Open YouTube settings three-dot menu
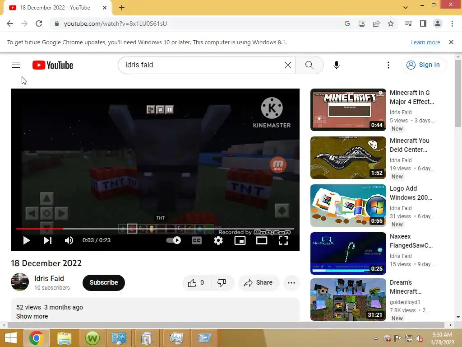The image size is (462, 347). tap(388, 65)
